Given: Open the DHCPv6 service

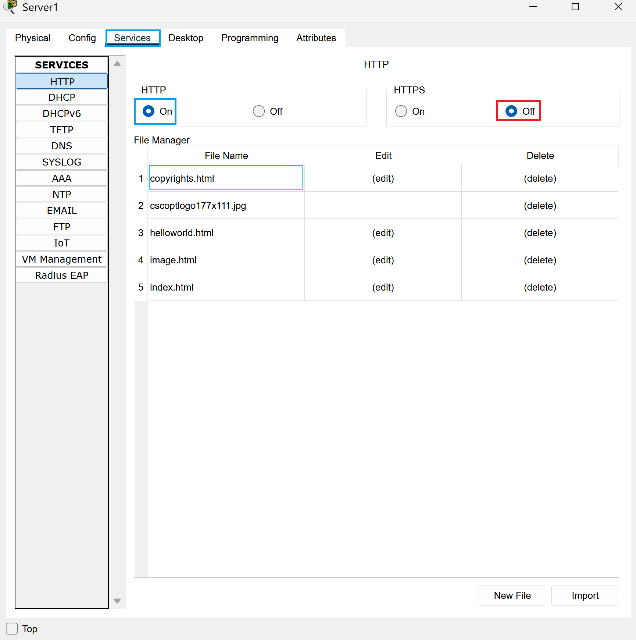Looking at the screenshot, I should tap(62, 114).
